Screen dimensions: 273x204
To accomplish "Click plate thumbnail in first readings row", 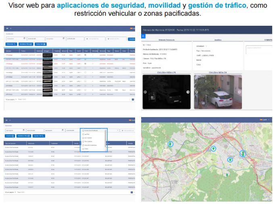I will (x=48, y=55).
